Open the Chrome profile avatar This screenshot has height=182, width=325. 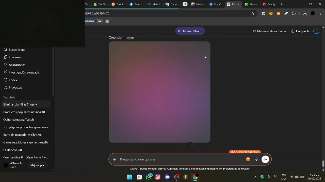coord(313,13)
